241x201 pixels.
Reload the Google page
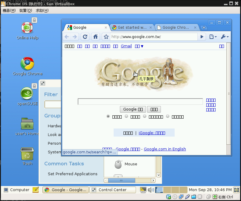pyautogui.click(x=85, y=37)
